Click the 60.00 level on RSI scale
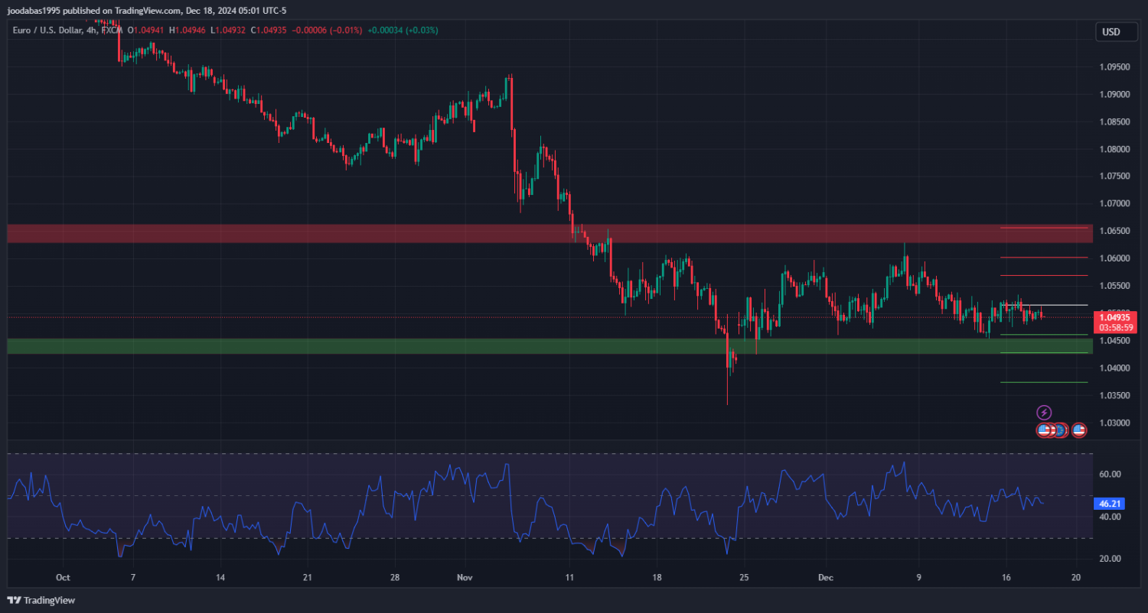 click(1110, 475)
